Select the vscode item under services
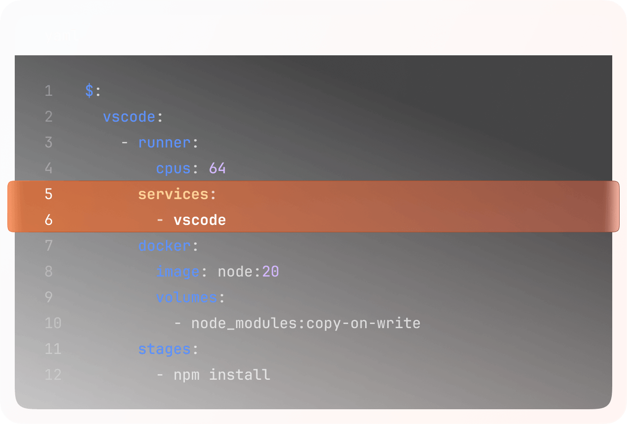The height and width of the screenshot is (424, 627). click(x=200, y=220)
